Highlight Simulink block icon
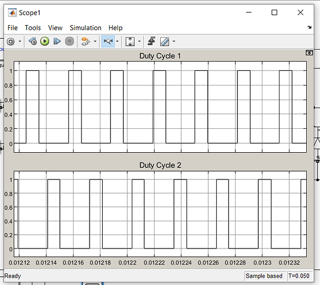This screenshot has height=285, width=320. 86,42
